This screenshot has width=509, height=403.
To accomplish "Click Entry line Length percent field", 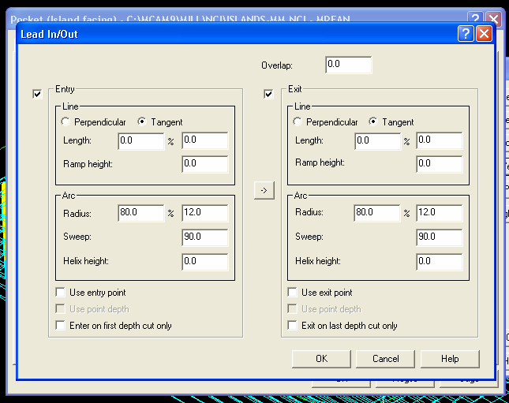I will point(141,141).
